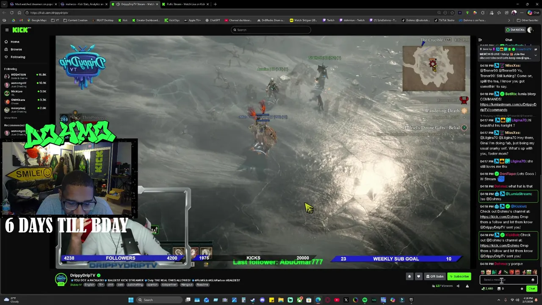The image size is (542, 305).
Task: Click the Get KICKs button
Action: coord(515,30)
